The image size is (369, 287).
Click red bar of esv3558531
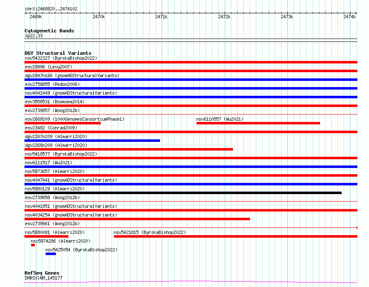191,106
